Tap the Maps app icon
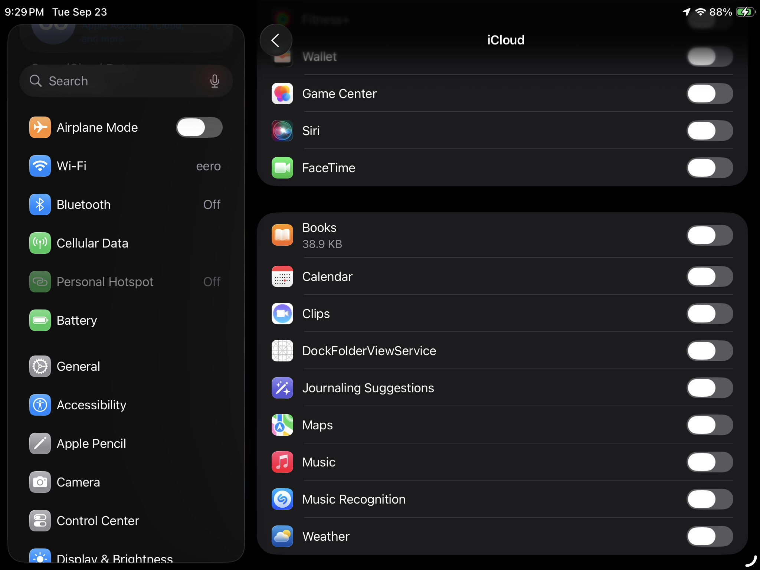The height and width of the screenshot is (570, 760). [x=282, y=425]
